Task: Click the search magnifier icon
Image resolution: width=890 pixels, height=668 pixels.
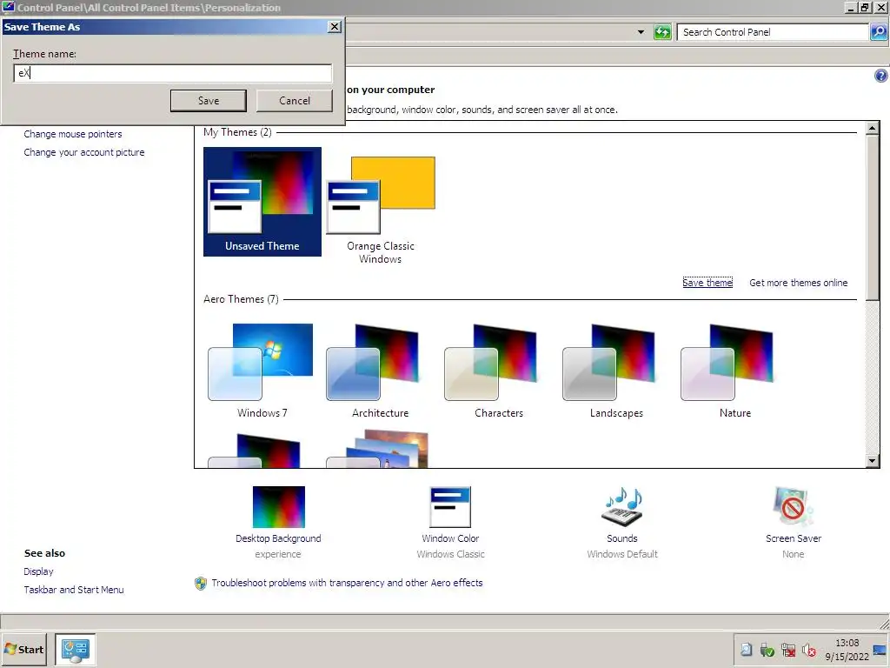Action: (879, 32)
